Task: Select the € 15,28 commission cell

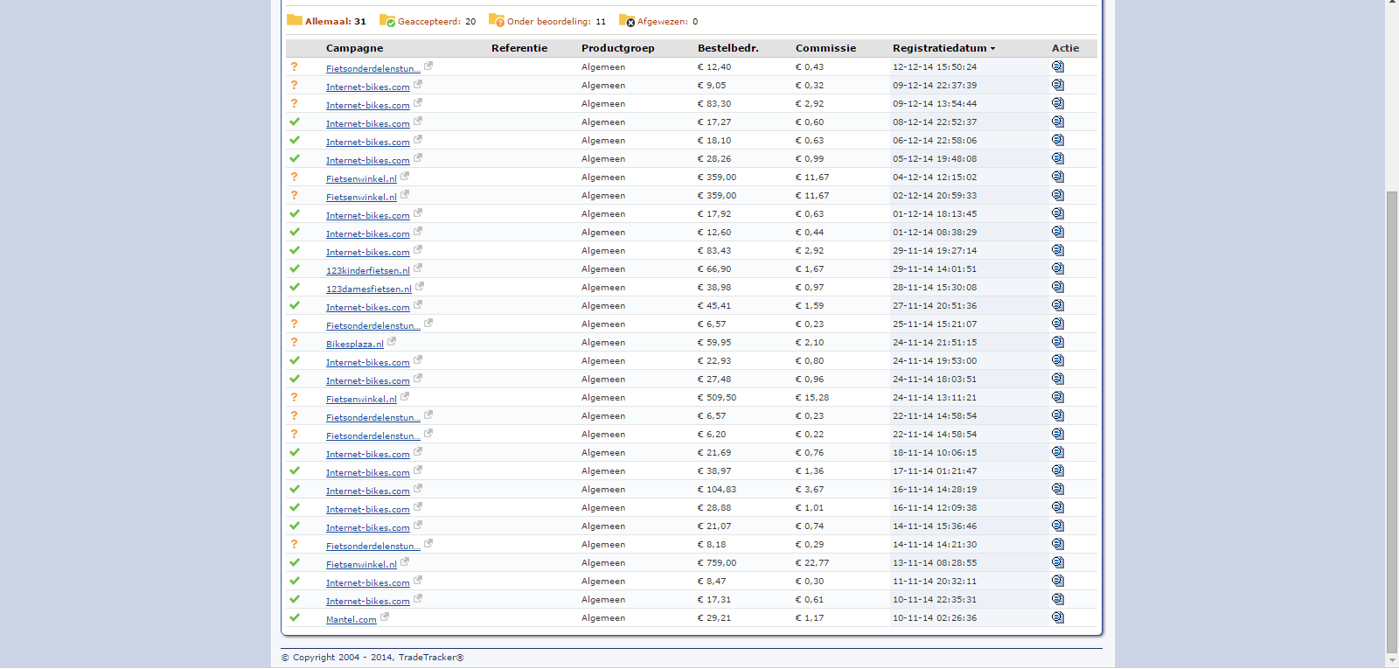Action: click(812, 397)
